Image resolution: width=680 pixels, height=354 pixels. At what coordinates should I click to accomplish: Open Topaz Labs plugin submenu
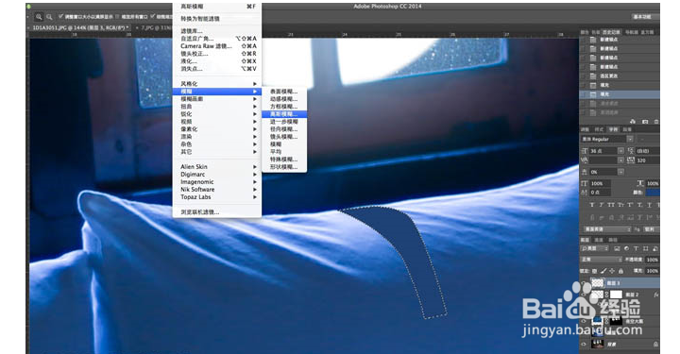[x=217, y=197]
